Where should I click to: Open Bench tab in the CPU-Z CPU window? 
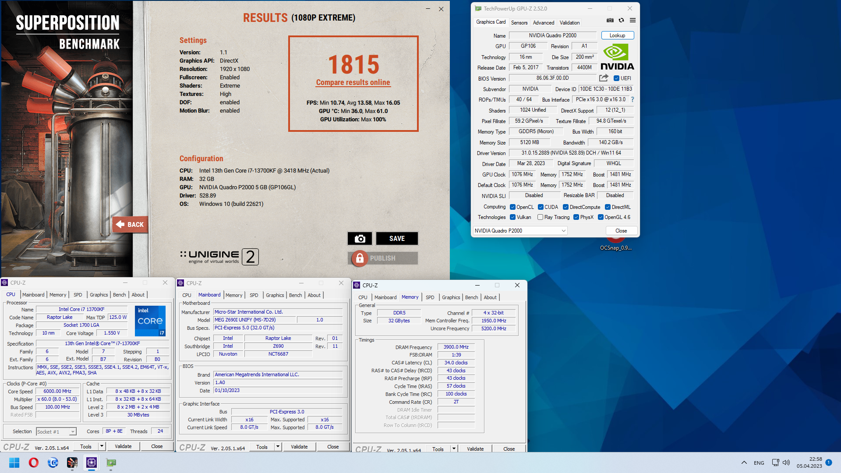119,295
